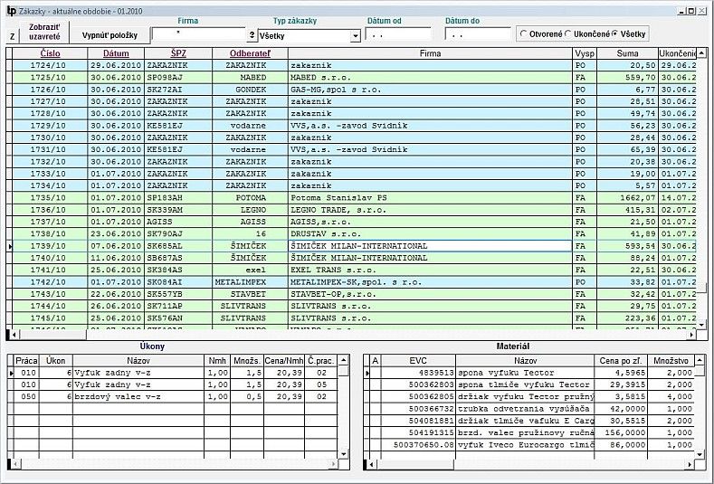Click the Vypnúť položky button
The image size is (714, 484).
(109, 35)
